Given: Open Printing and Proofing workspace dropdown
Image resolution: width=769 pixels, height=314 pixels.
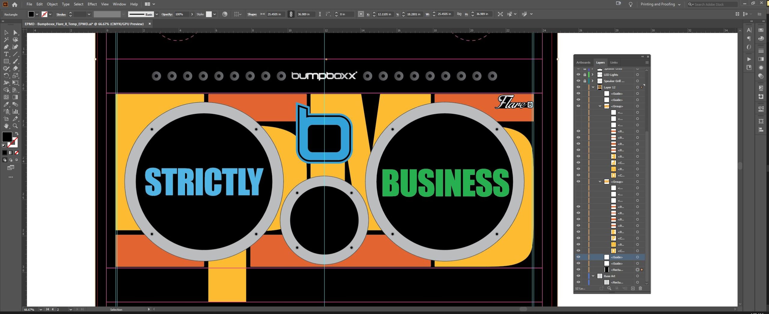Looking at the screenshot, I should [661, 4].
